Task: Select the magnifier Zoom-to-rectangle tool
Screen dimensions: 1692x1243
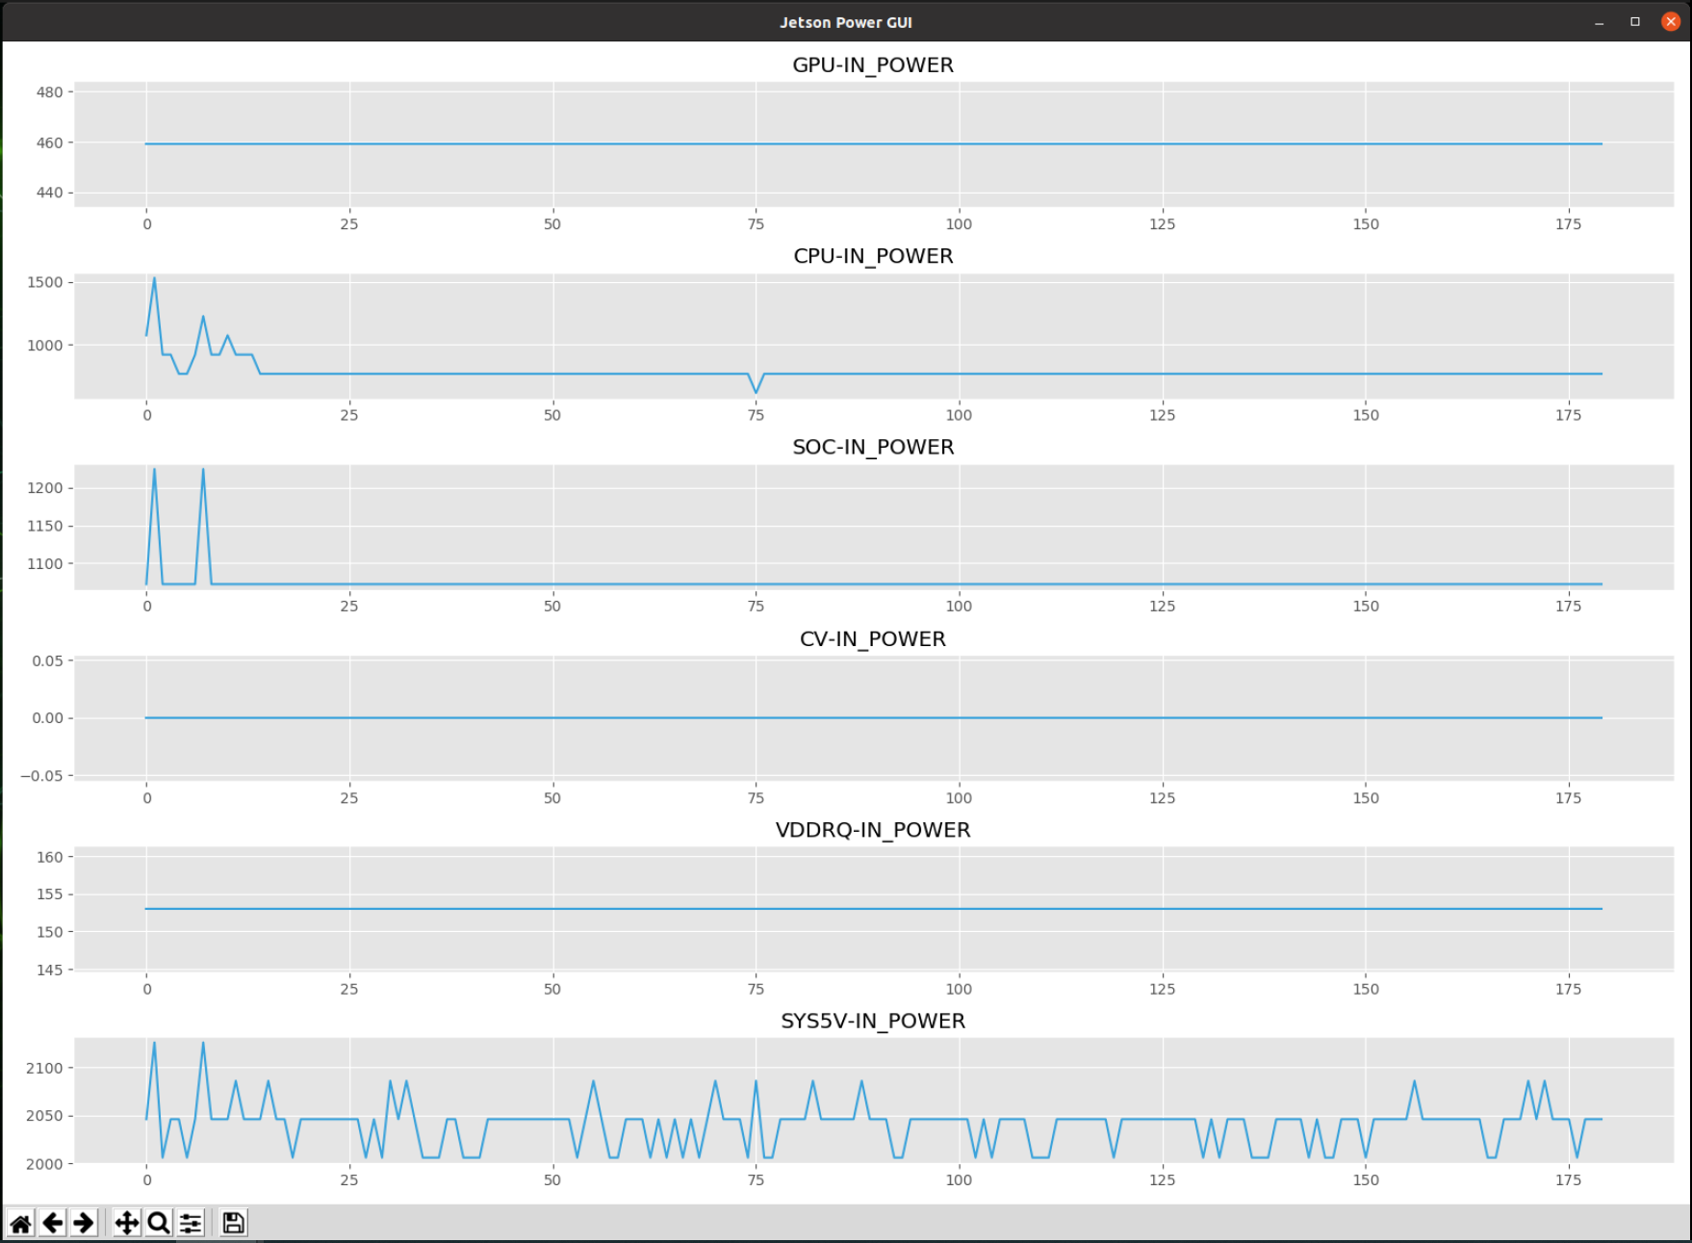Action: coord(158,1222)
